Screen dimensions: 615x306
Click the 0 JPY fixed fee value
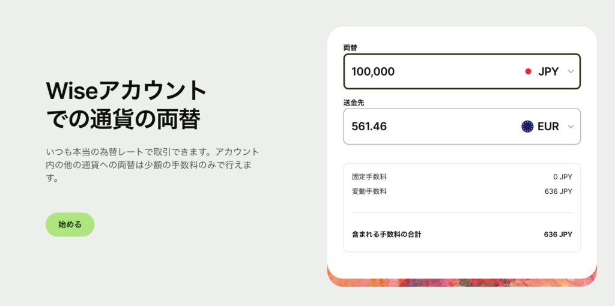pos(563,177)
